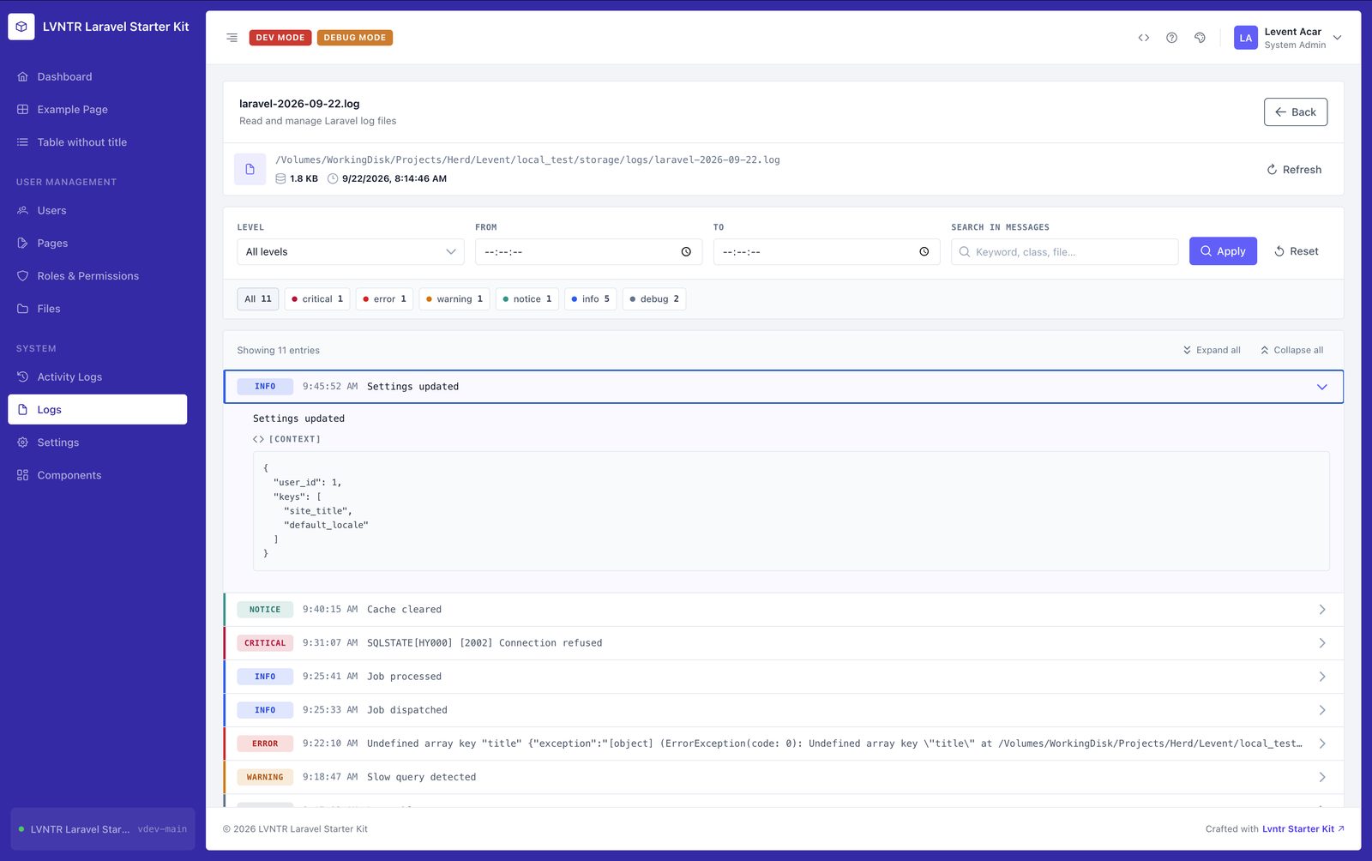This screenshot has height=861, width=1372.
Task: Open the All levels dropdown
Action: (351, 252)
